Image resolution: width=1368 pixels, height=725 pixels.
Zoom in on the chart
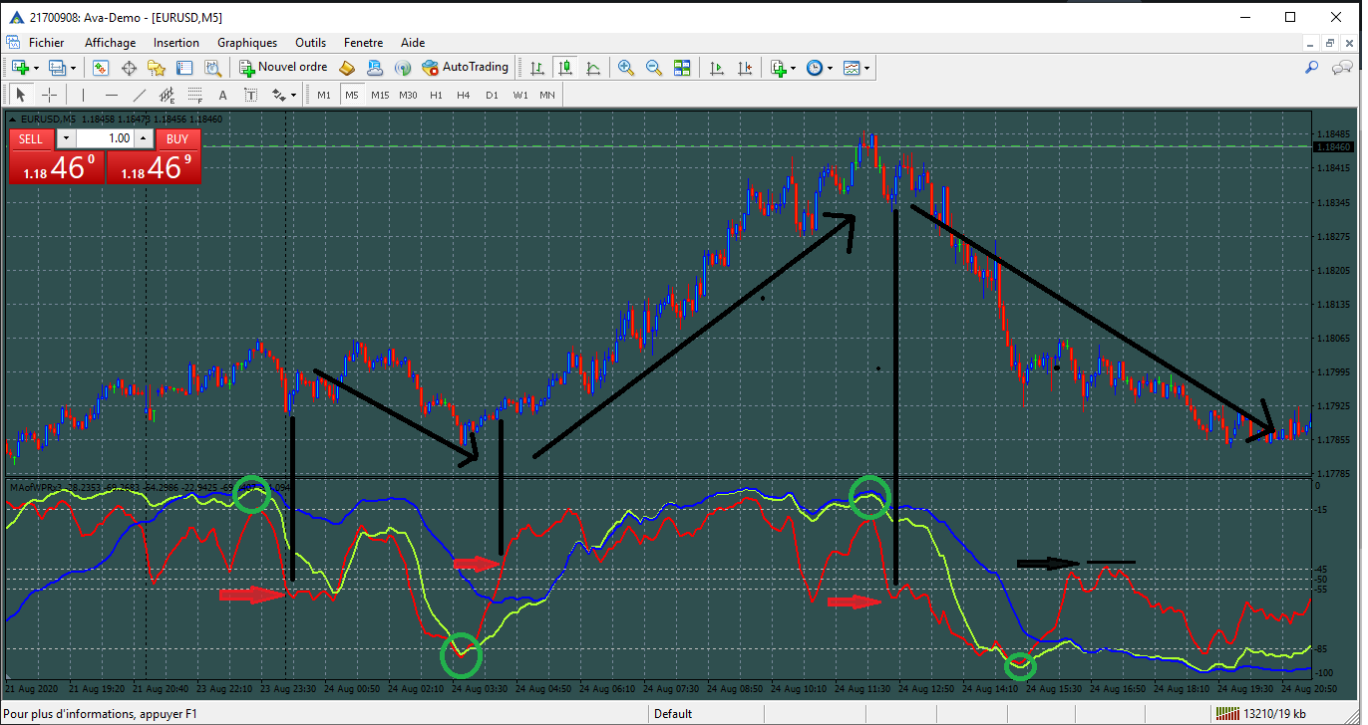coord(626,67)
